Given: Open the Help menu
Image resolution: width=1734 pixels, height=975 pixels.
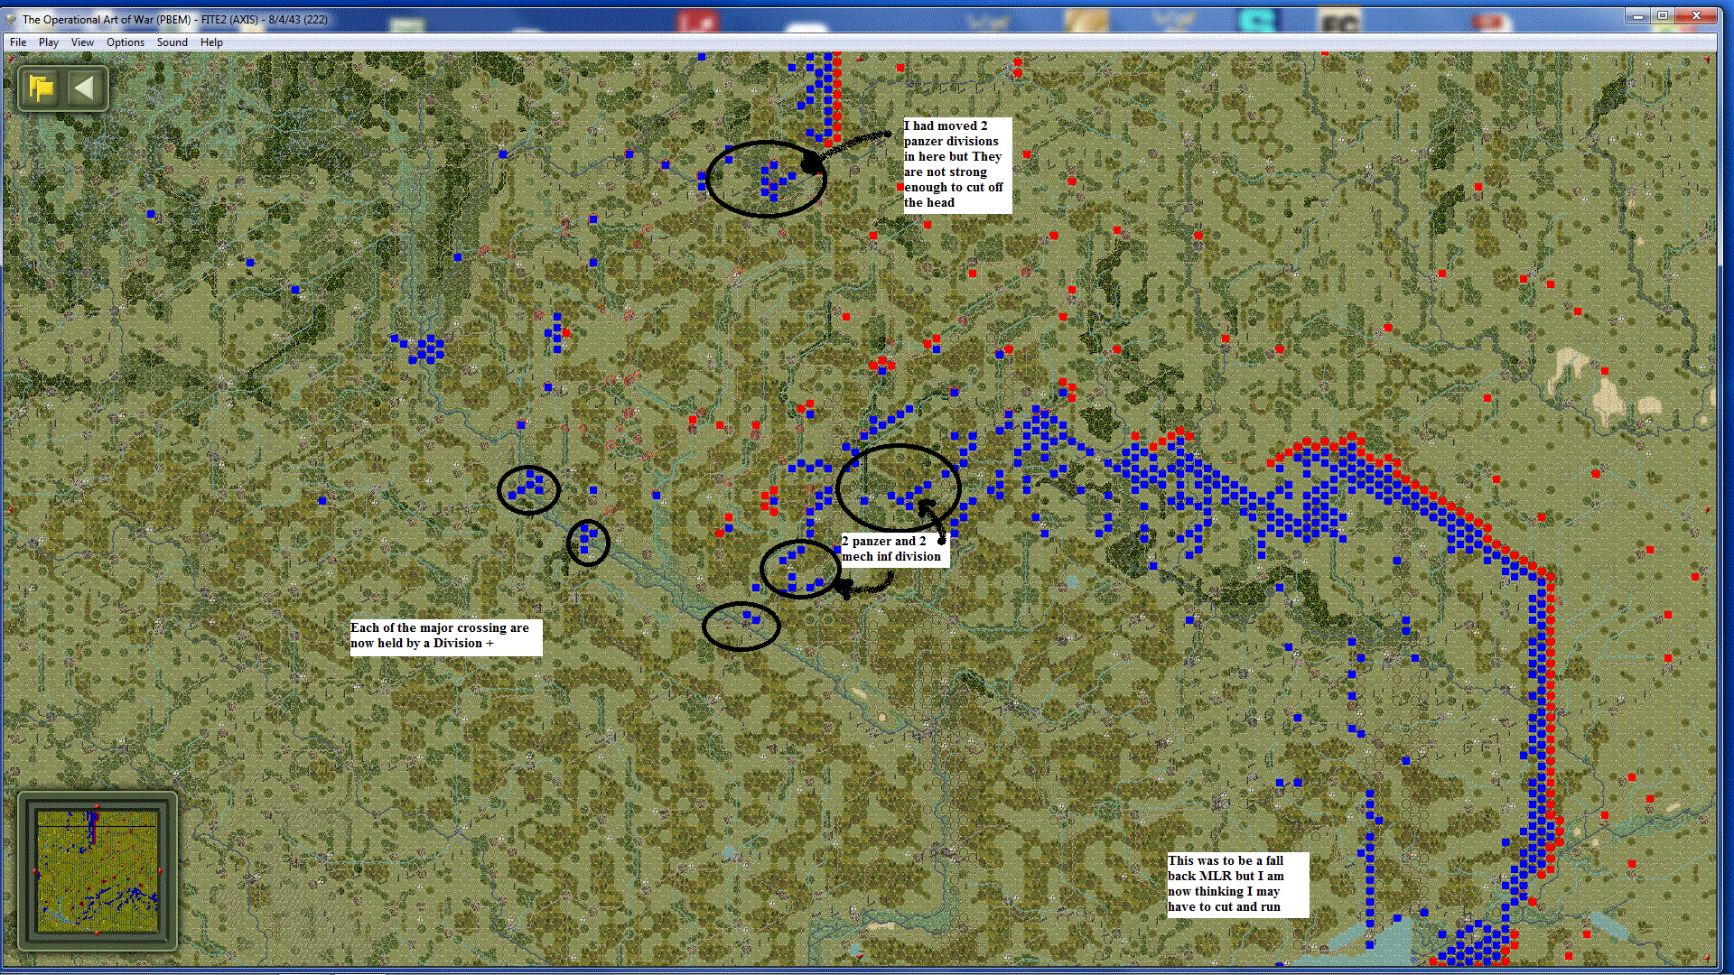Looking at the screenshot, I should click(x=211, y=42).
